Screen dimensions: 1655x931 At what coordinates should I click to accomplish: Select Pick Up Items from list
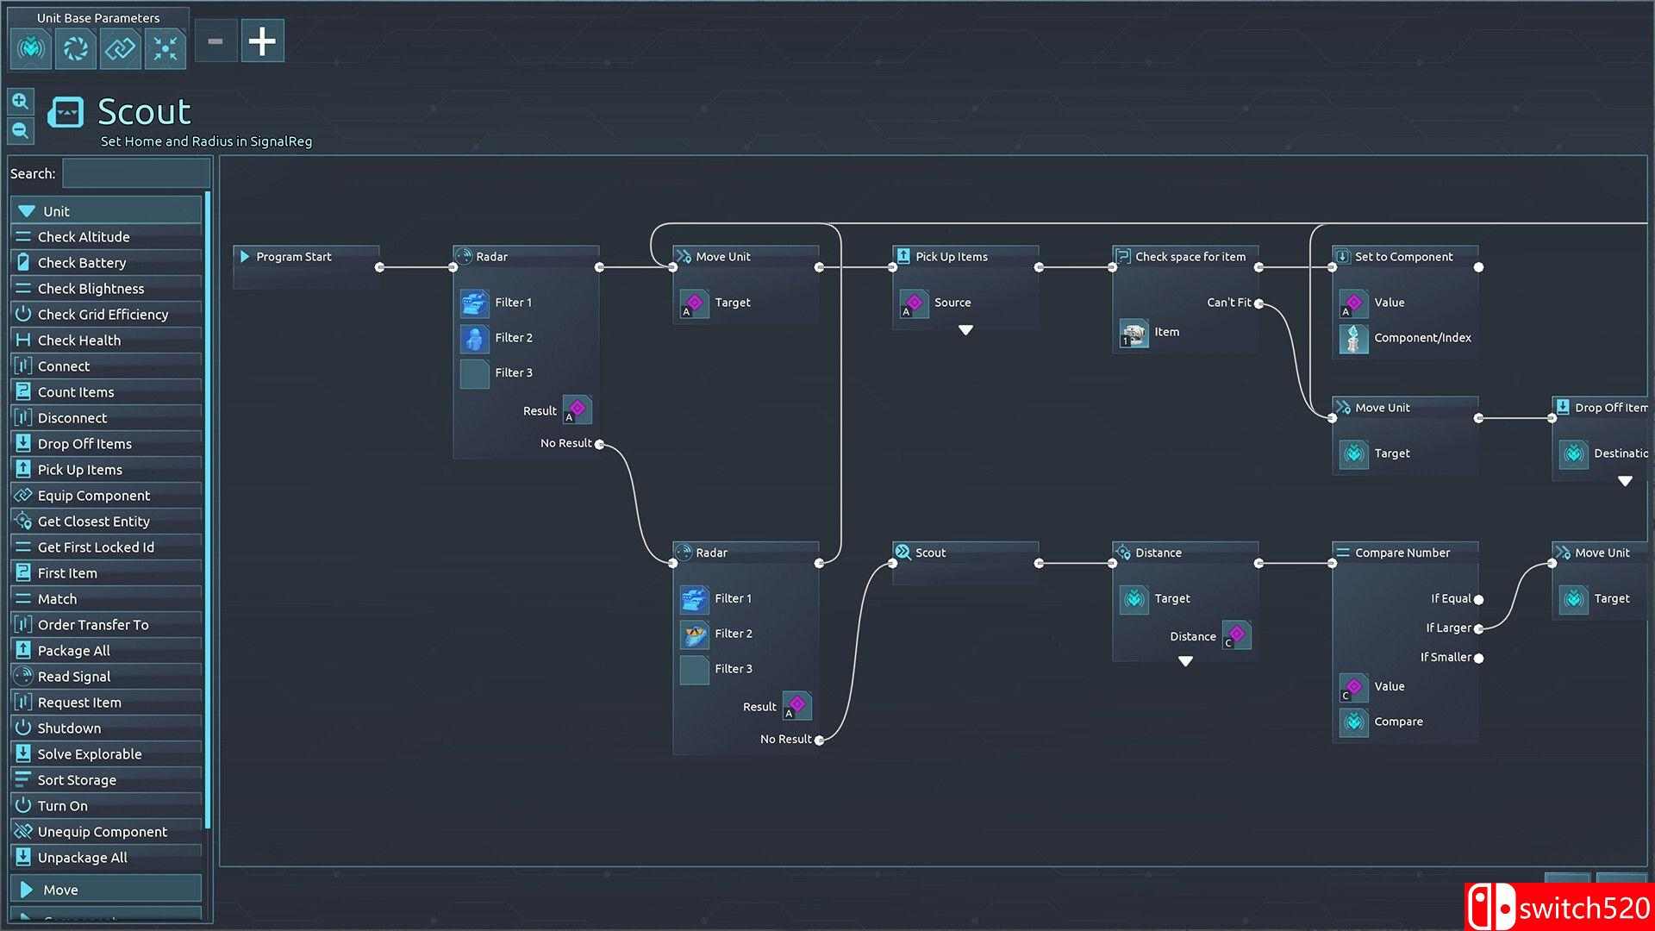click(106, 469)
